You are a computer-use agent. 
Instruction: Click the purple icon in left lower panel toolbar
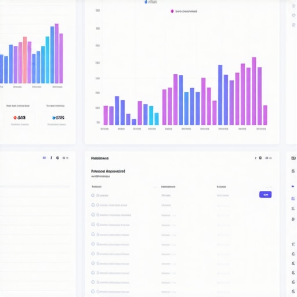click(x=44, y=158)
